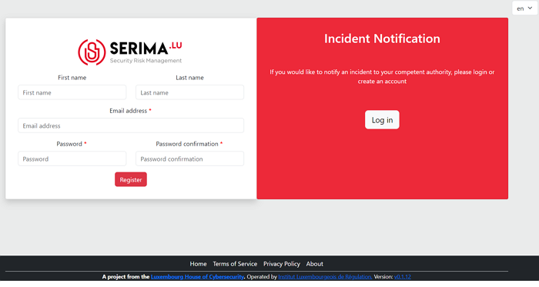Open the en language dropdown

click(x=524, y=8)
